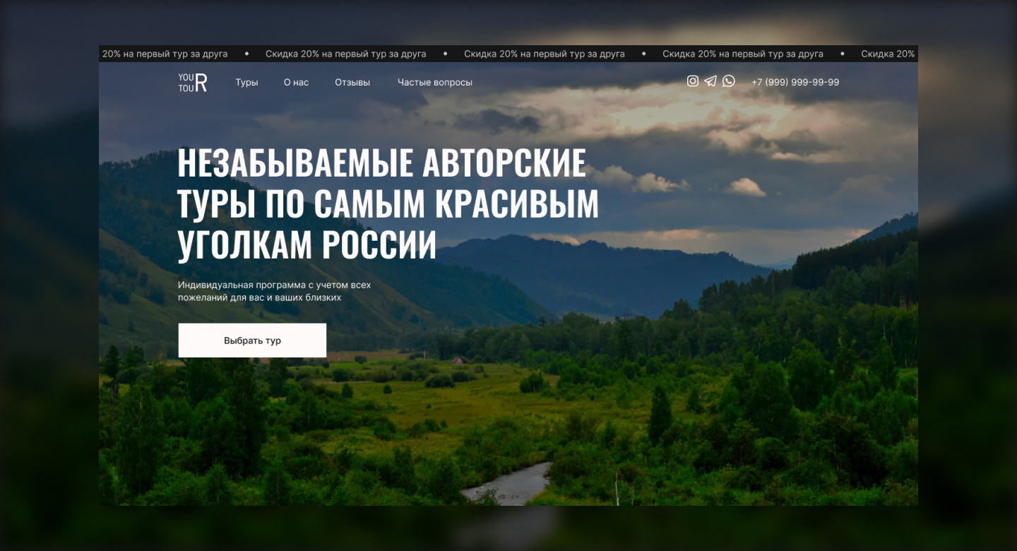Go to the О нас section
The image size is (1017, 551).
[296, 83]
